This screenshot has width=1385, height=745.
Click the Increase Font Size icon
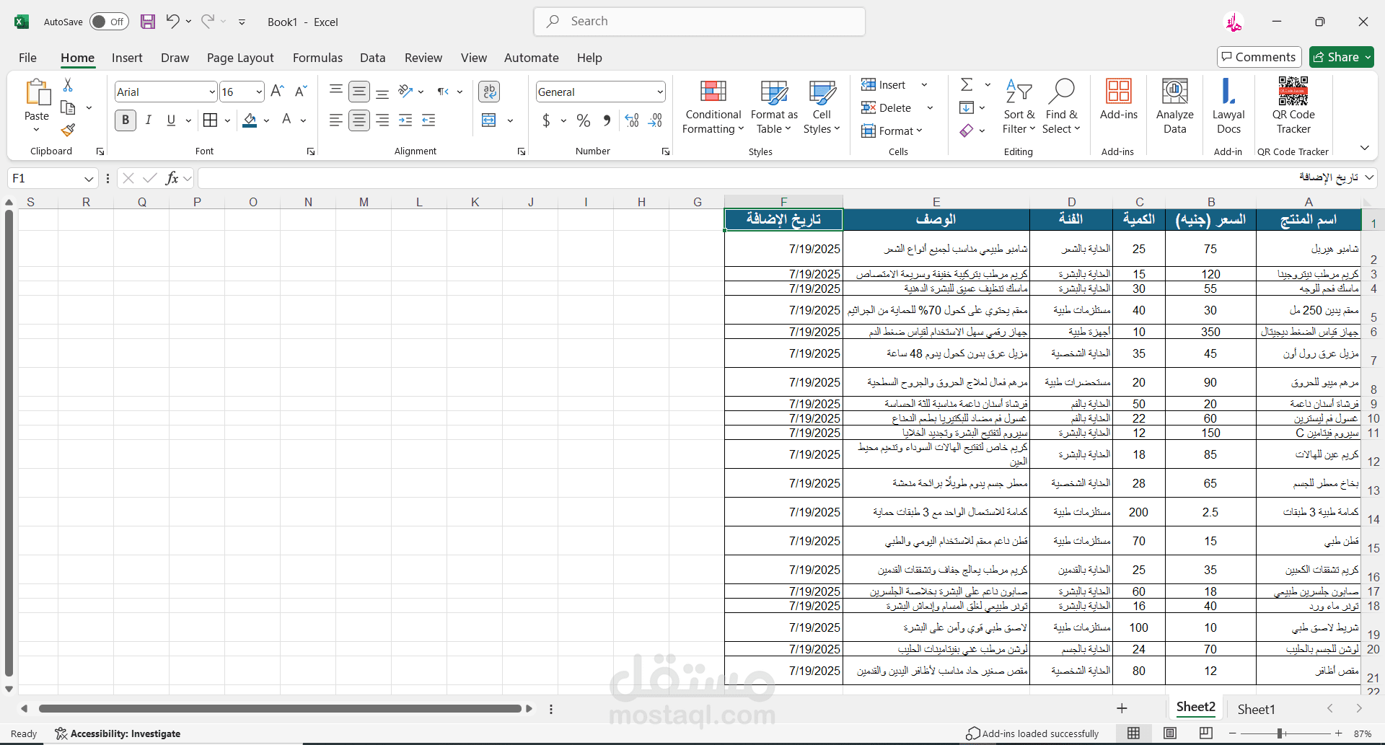click(x=277, y=92)
